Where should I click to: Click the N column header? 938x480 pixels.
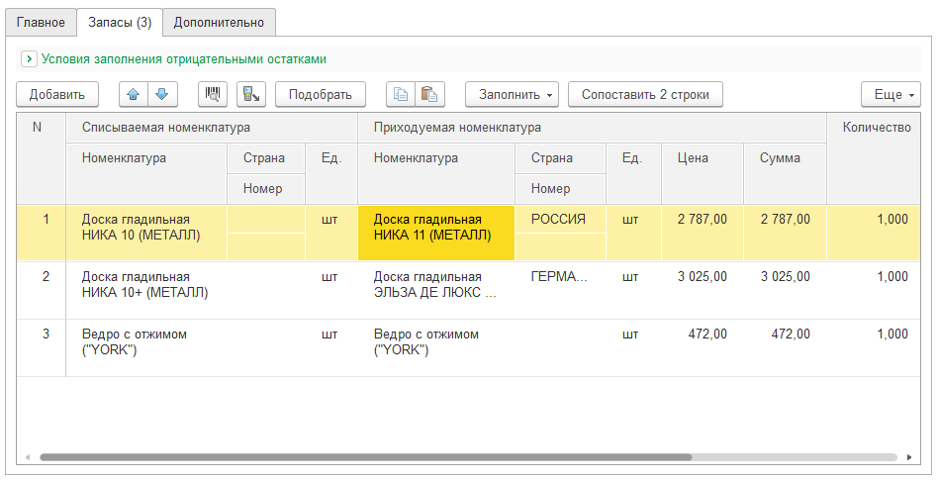tap(42, 158)
